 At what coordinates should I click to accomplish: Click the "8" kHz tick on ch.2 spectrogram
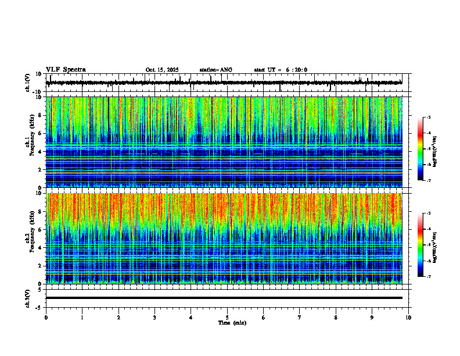pos(41,212)
